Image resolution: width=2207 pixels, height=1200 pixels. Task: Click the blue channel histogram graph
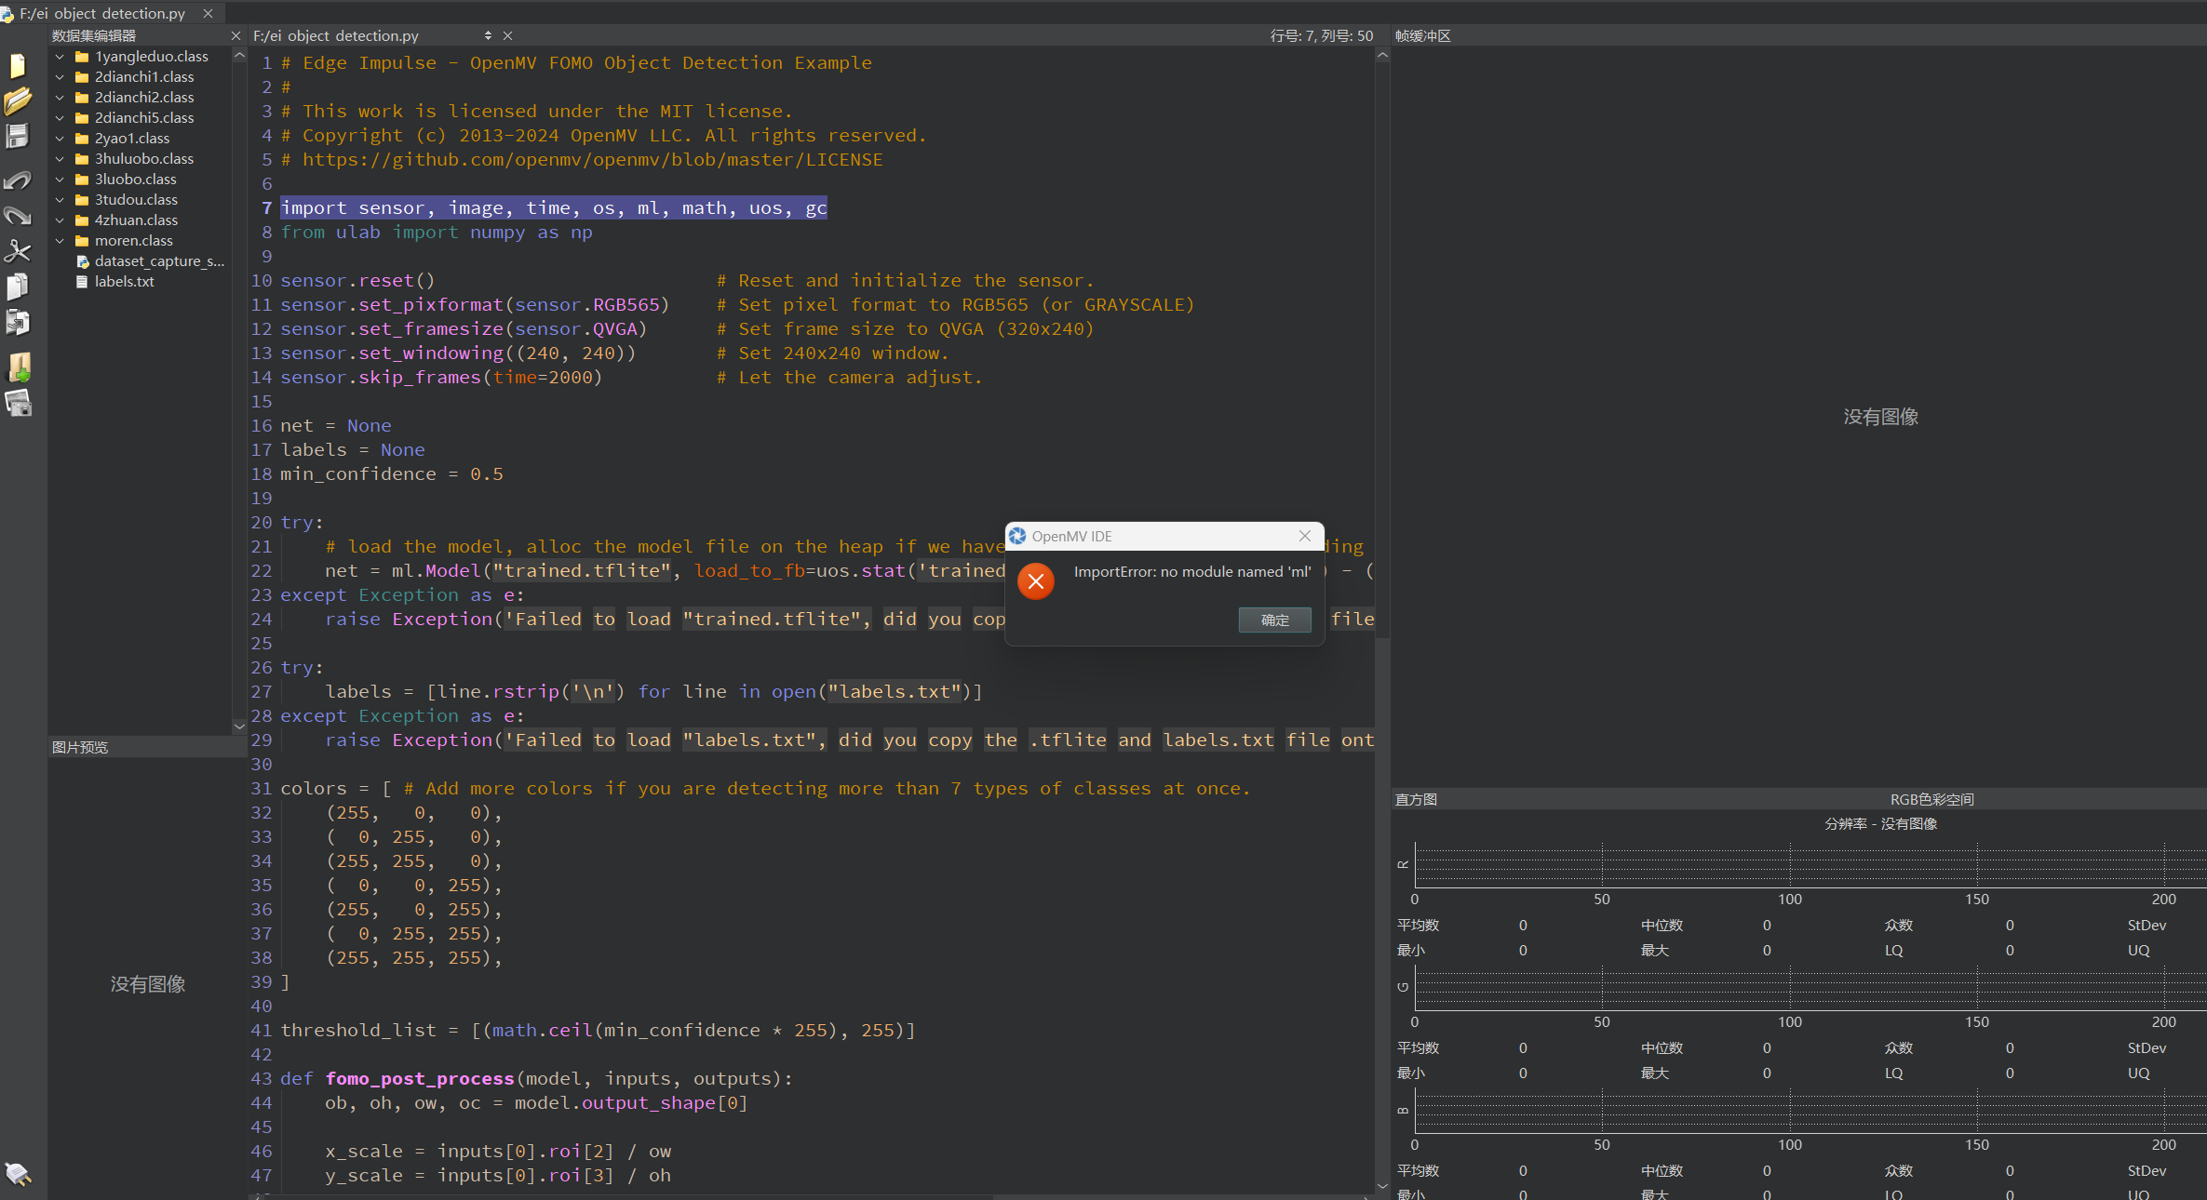click(x=1810, y=1111)
